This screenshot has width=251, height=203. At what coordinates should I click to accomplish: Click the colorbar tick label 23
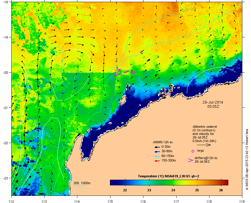coord(149,190)
